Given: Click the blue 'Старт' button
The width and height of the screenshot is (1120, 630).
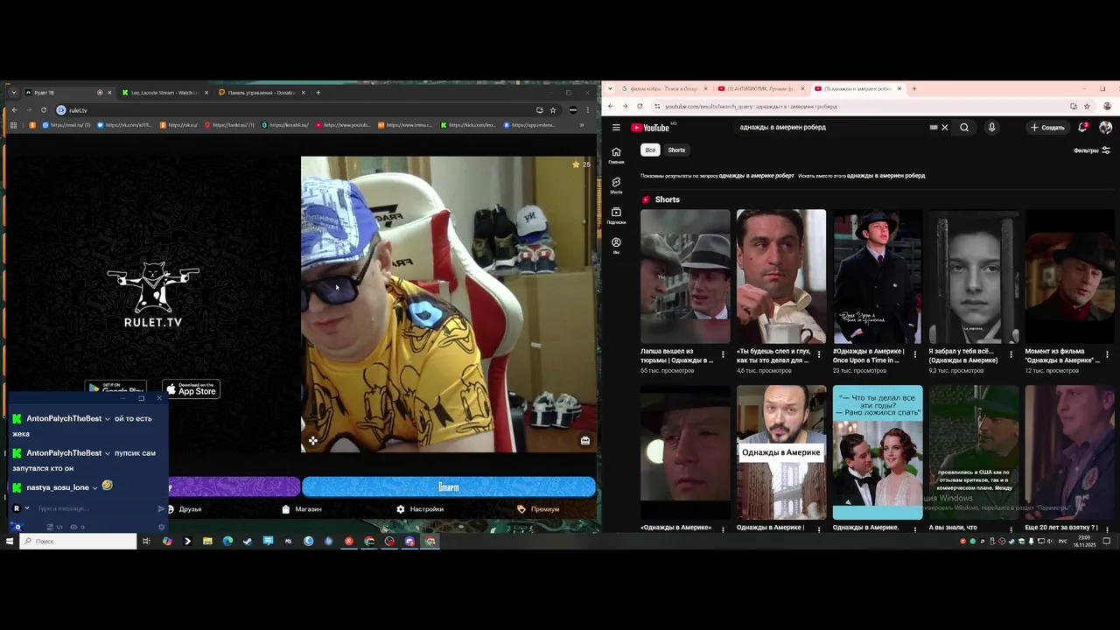Looking at the screenshot, I should point(448,486).
